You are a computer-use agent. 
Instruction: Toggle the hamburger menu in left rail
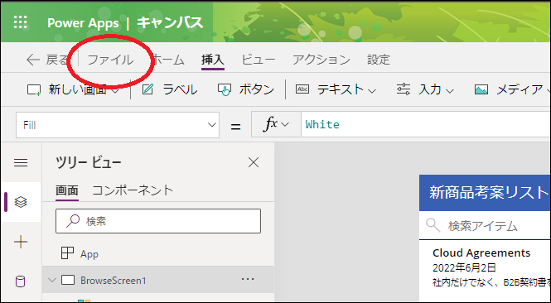[21, 162]
